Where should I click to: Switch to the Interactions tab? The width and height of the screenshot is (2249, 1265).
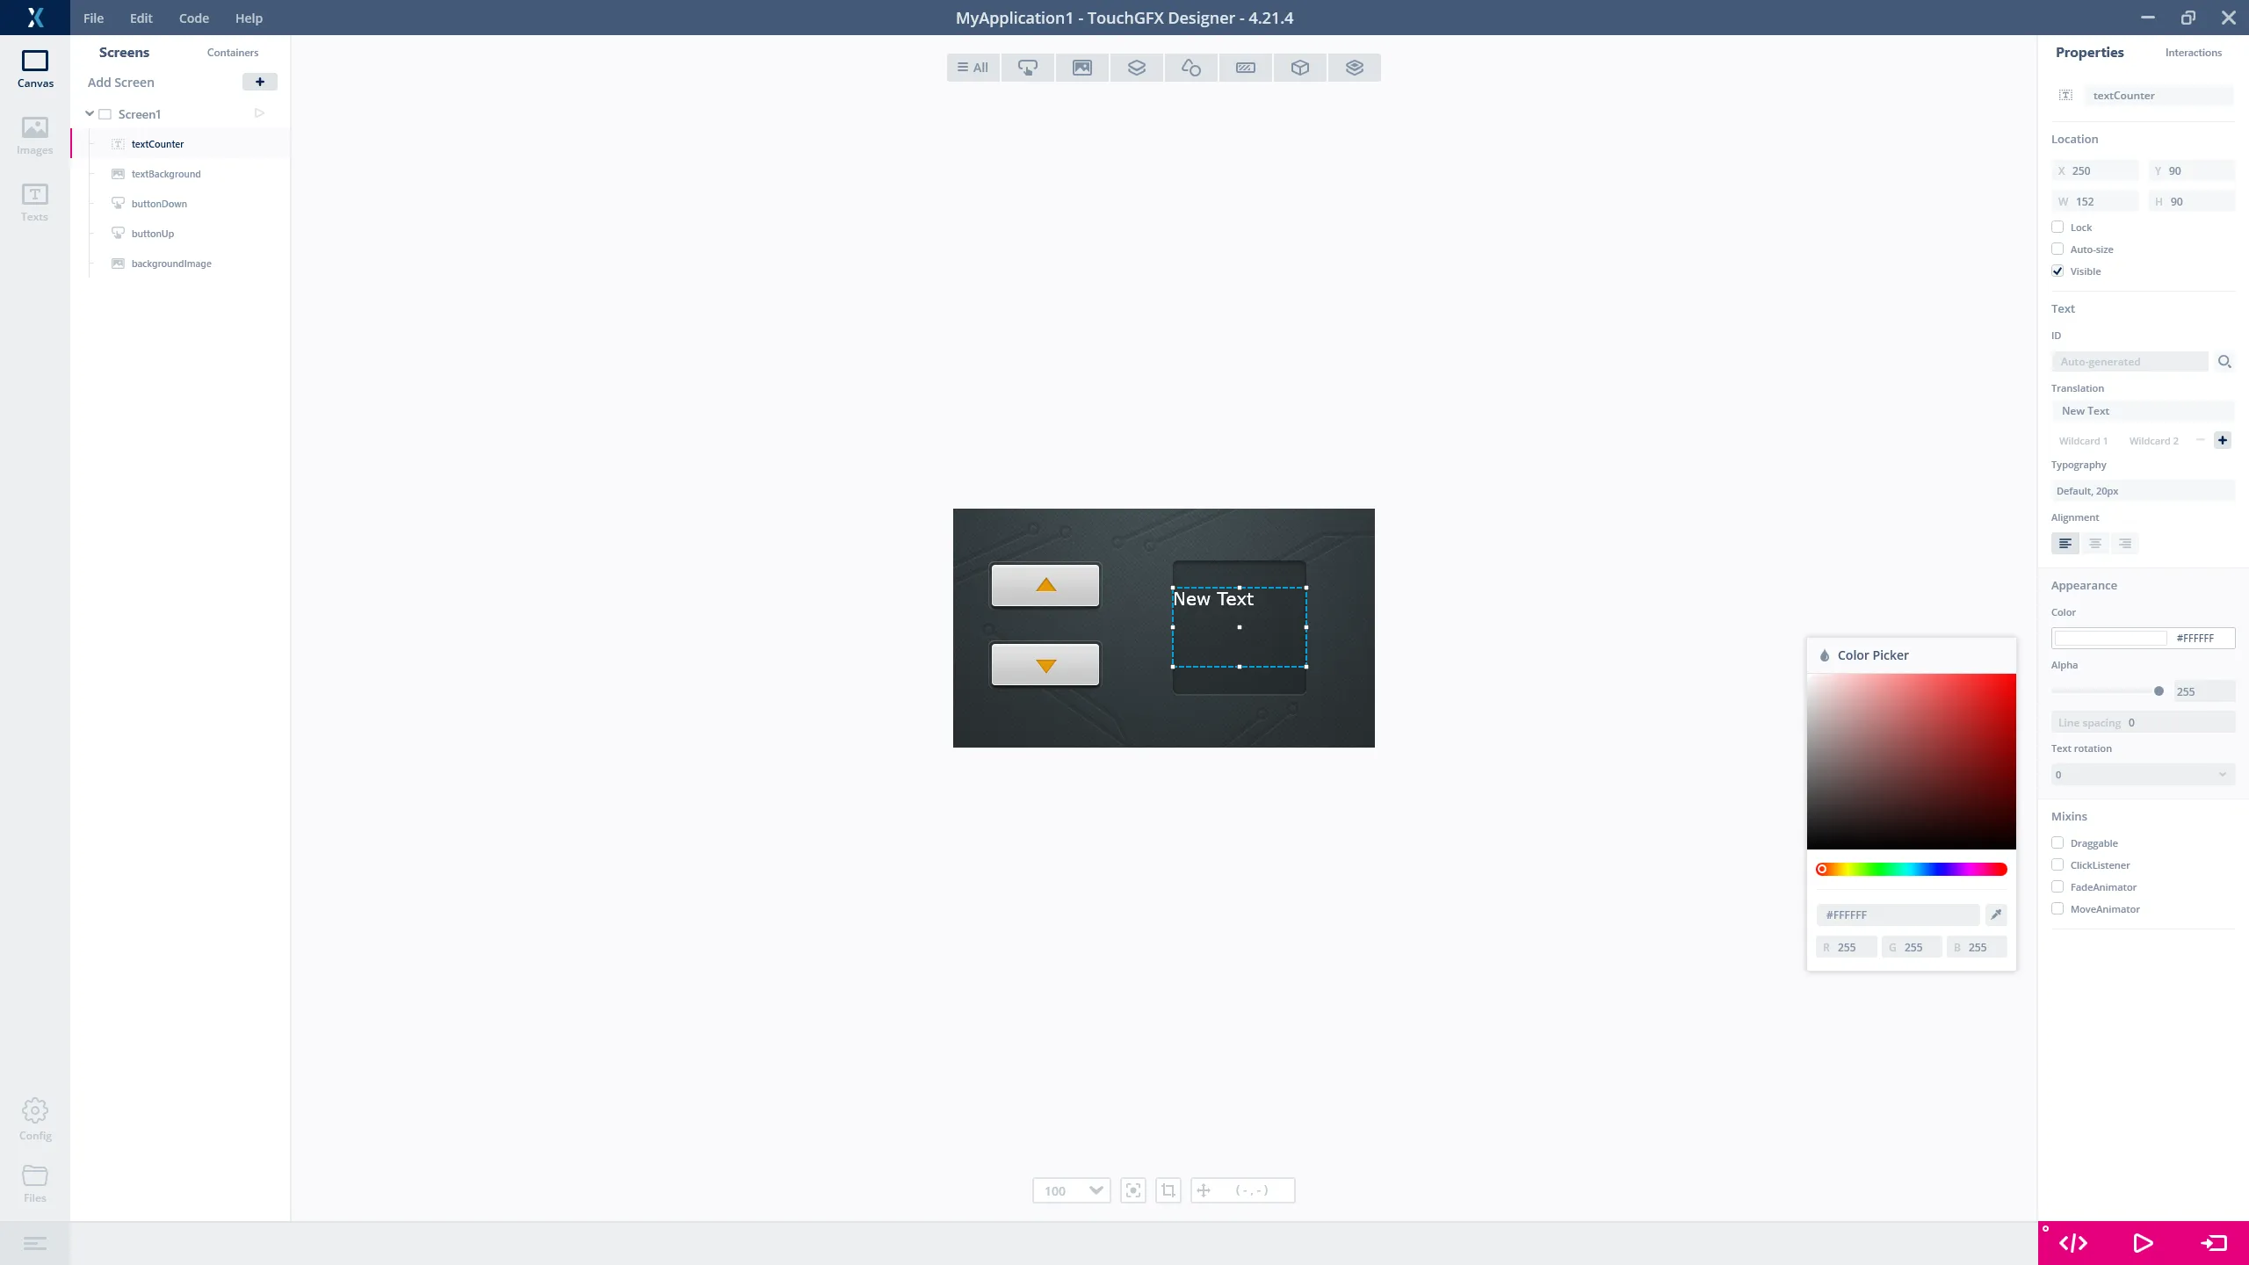pyautogui.click(x=2193, y=53)
